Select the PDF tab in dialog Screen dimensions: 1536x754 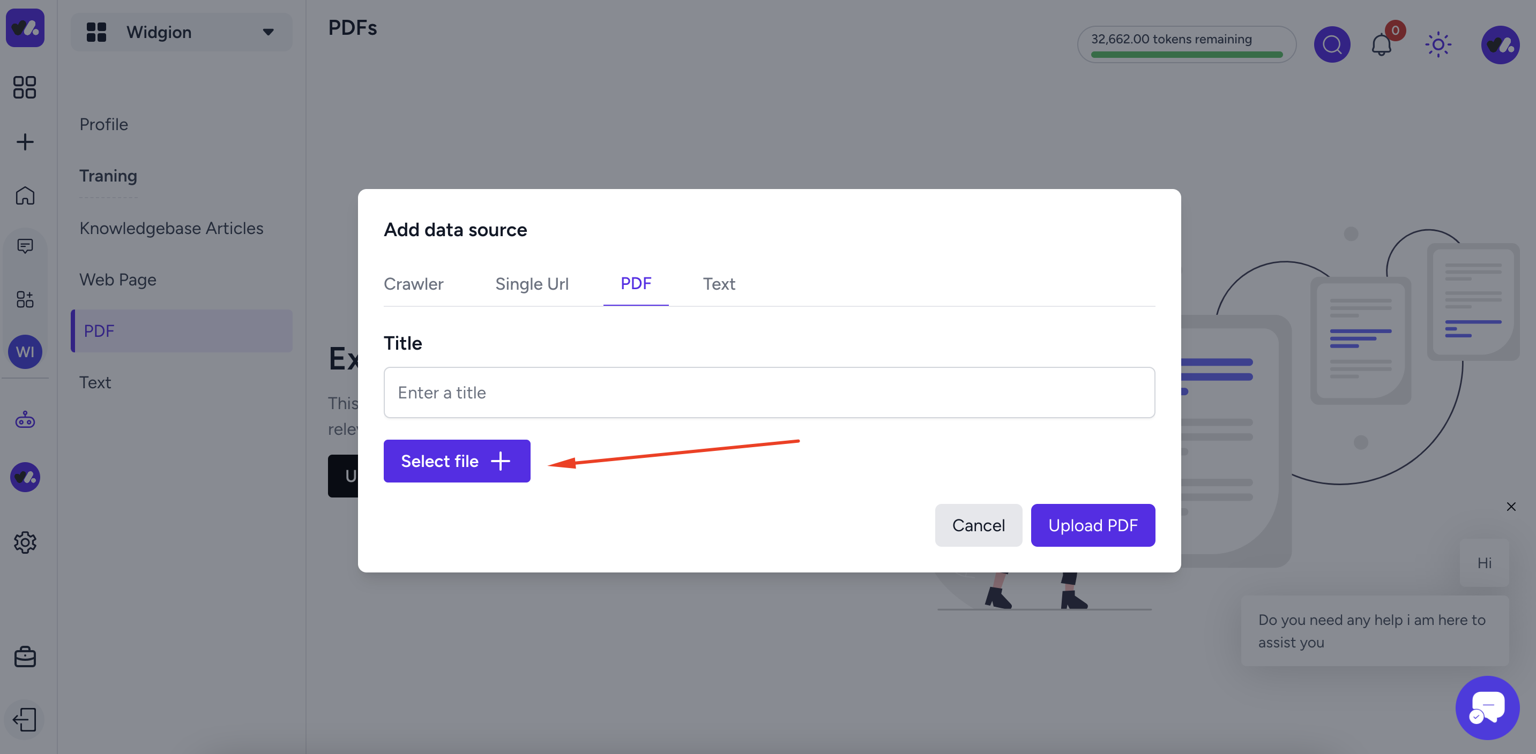tap(636, 283)
